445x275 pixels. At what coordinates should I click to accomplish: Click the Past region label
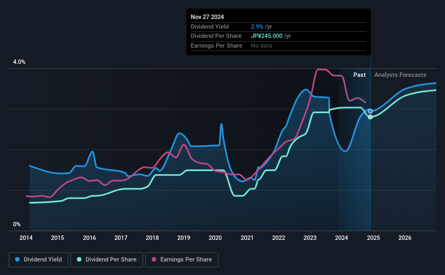point(359,75)
